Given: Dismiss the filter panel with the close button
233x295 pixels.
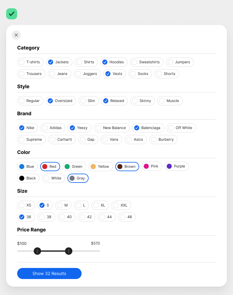Looking at the screenshot, I should click(16, 35).
